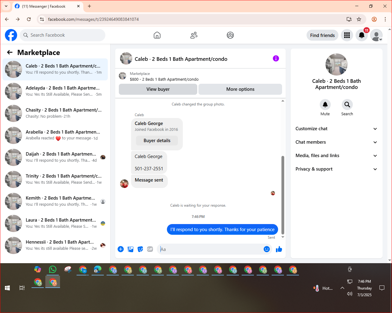Choose a GIF icon
This screenshot has height=313, width=392.
pyautogui.click(x=150, y=249)
